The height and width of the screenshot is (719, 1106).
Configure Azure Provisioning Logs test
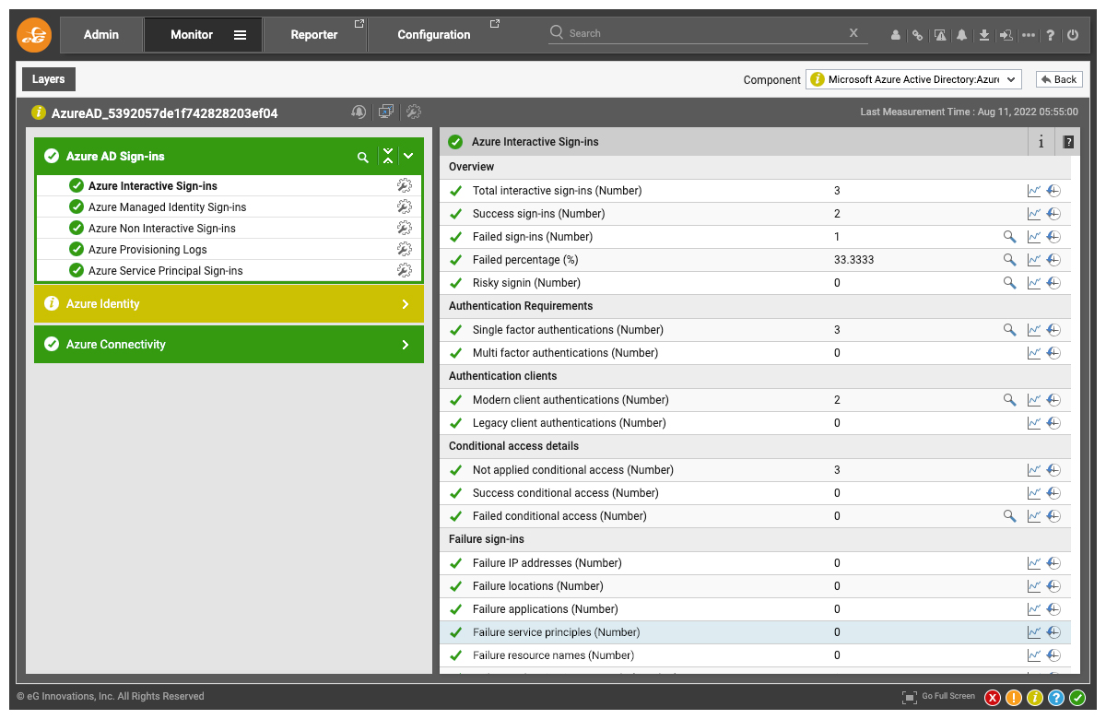(404, 249)
